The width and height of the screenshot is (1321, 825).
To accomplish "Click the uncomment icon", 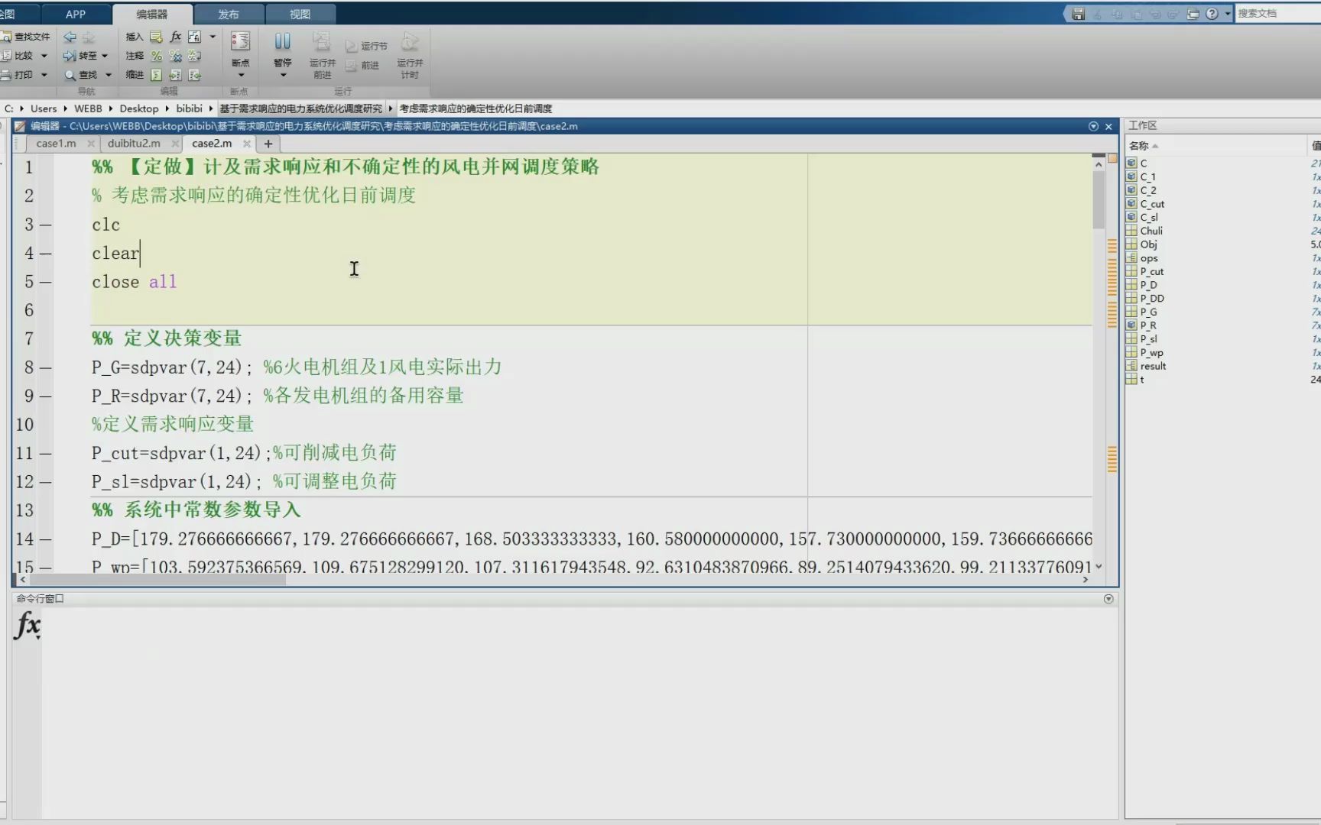I will tap(176, 56).
